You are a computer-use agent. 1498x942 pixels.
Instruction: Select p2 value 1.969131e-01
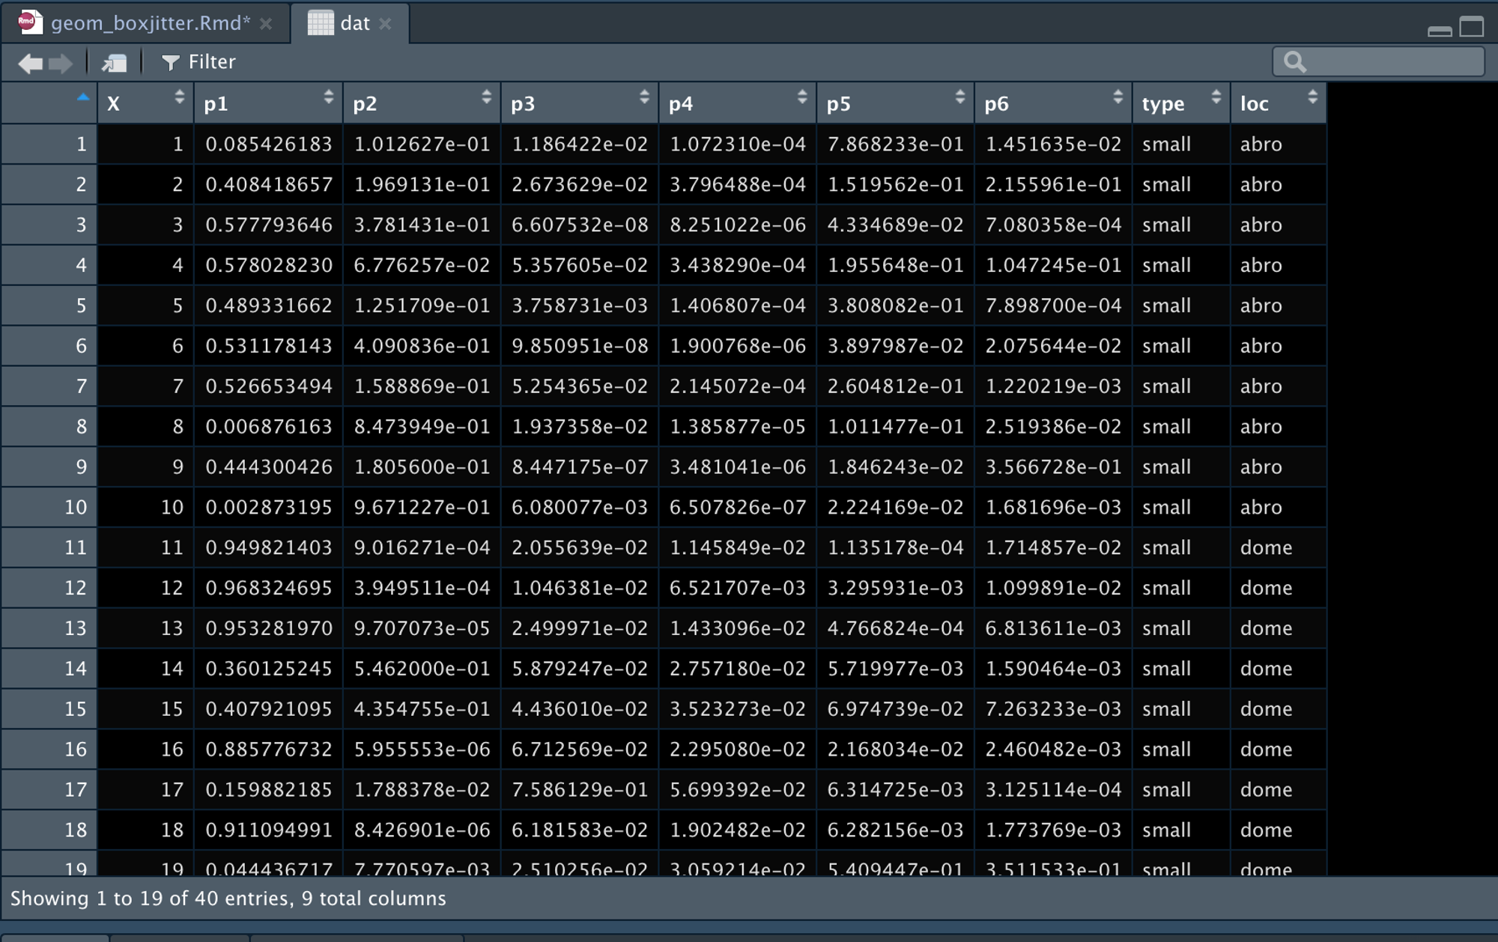coord(422,184)
